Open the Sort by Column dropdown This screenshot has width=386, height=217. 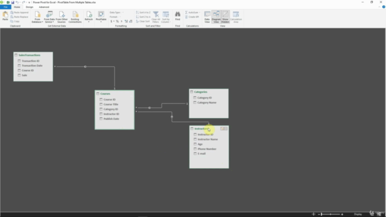[x=166, y=17]
